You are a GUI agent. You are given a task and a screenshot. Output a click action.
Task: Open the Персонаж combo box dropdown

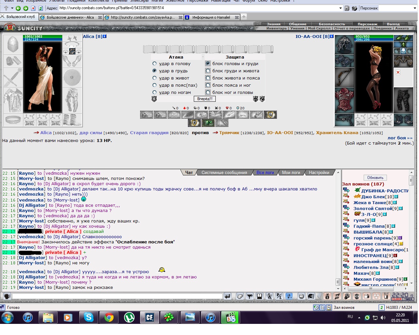[415, 8]
